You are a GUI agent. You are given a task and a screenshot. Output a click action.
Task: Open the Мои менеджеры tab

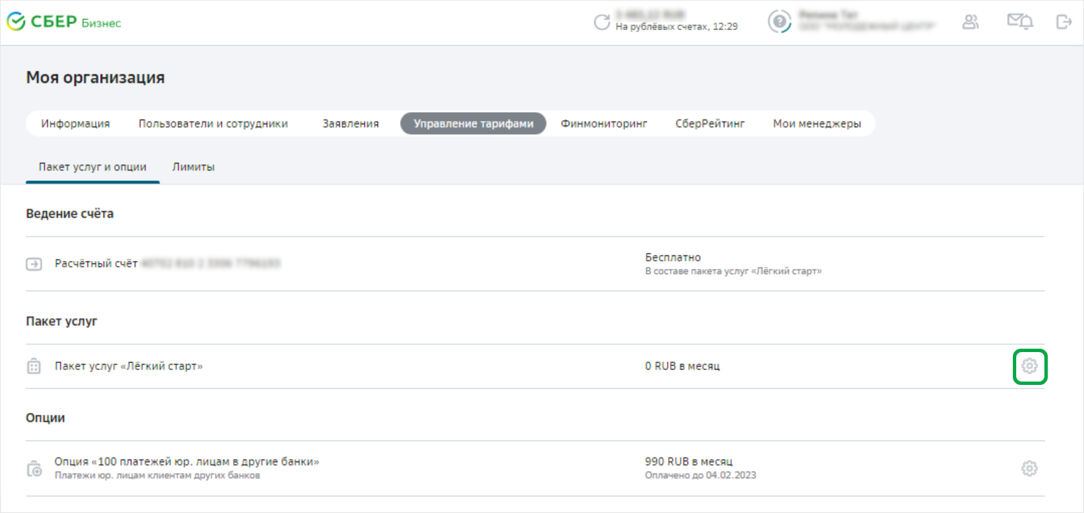tap(816, 123)
